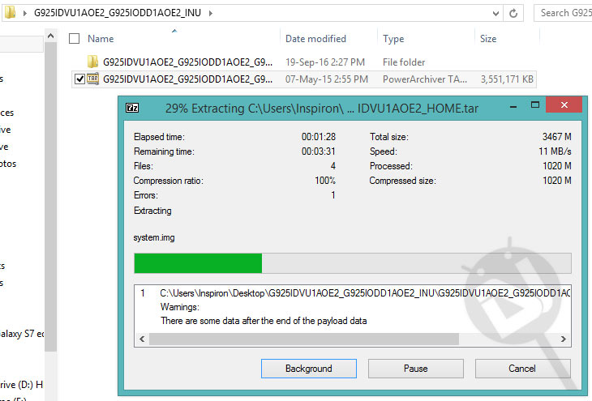Click the error row path starting C:\Users\Inspiron\Desktop

coord(365,293)
